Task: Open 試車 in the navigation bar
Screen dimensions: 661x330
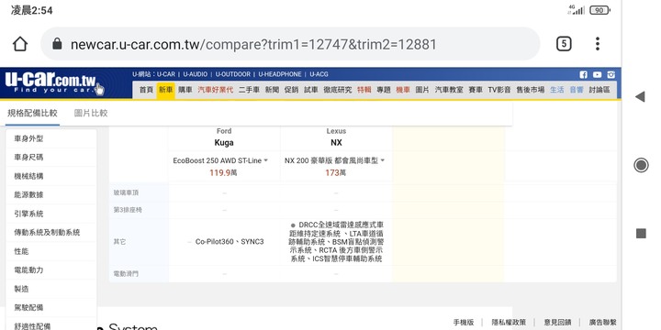Action: tap(311, 90)
